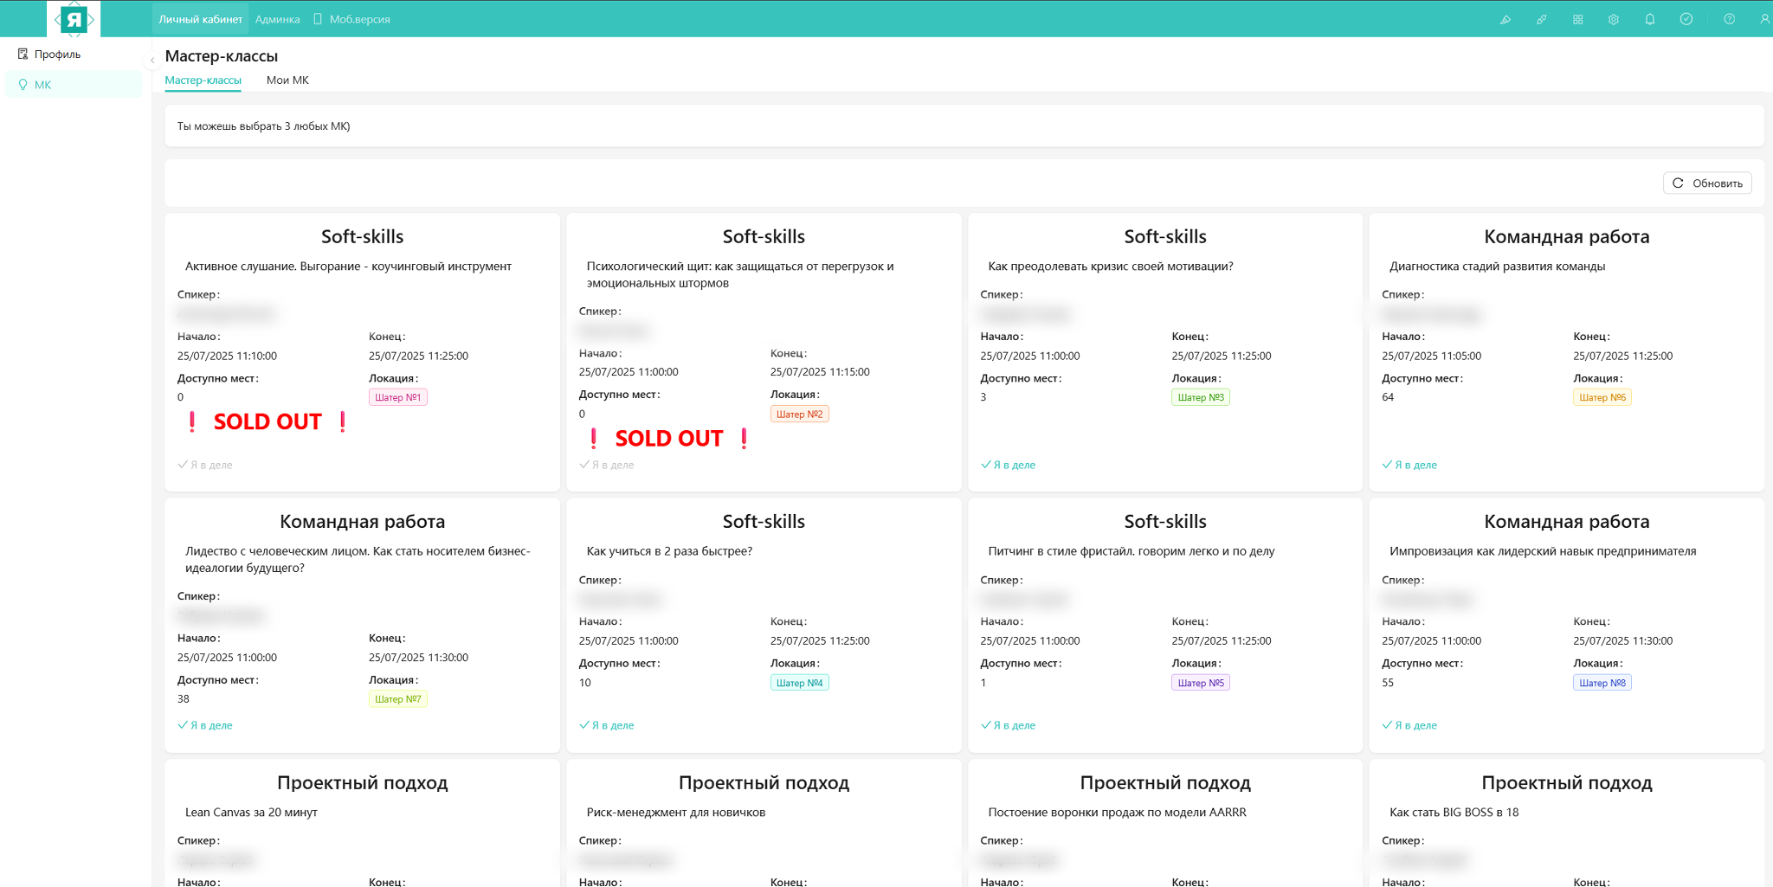The image size is (1773, 887).
Task: Toggle "Я в деле" for the motivation crisis class
Action: [1009, 465]
